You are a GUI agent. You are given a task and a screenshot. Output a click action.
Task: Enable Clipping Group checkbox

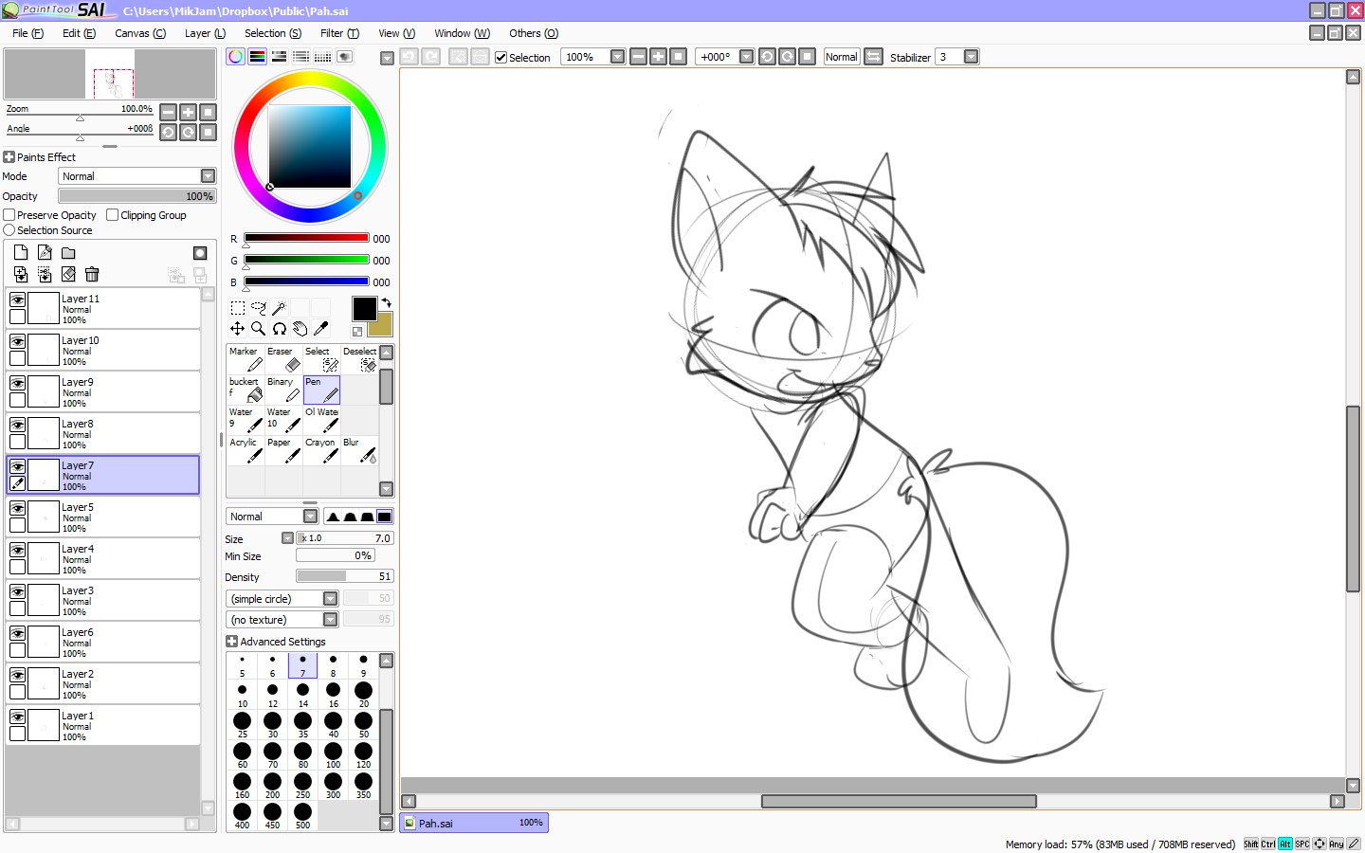pyautogui.click(x=113, y=215)
